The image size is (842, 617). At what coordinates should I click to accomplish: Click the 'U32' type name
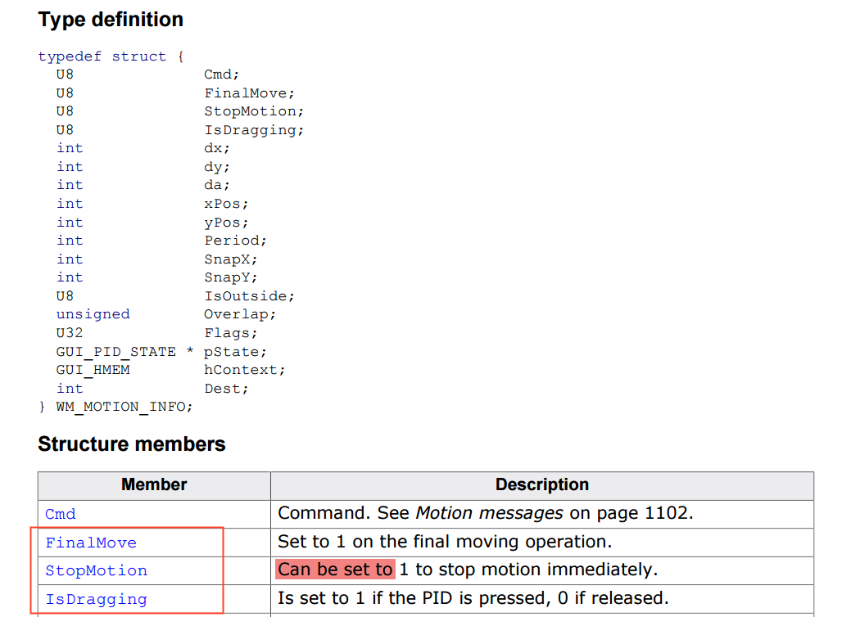point(70,333)
